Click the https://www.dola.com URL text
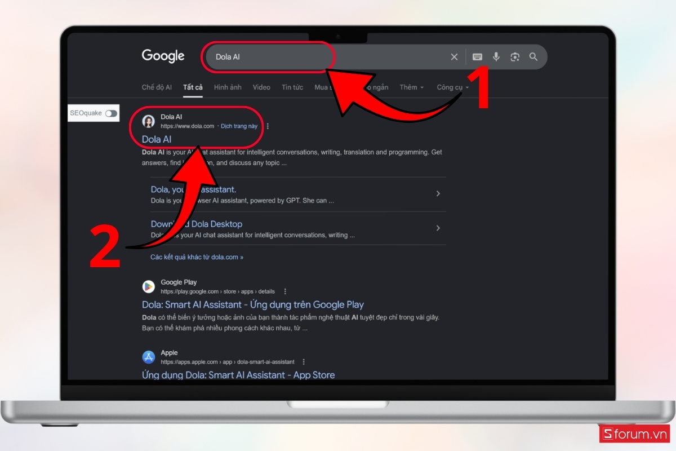The width and height of the screenshot is (676, 451). click(187, 126)
